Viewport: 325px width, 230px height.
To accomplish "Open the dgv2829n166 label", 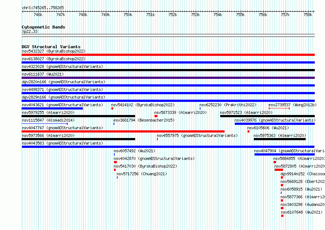I will 64,97.
